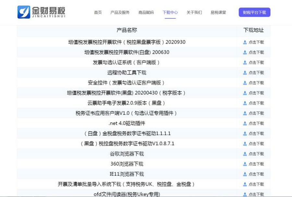Click download icon for （白盘）金税盘驱动1.1.1.1
Screen dimensions: 292x197
pyautogui.click(x=245, y=134)
